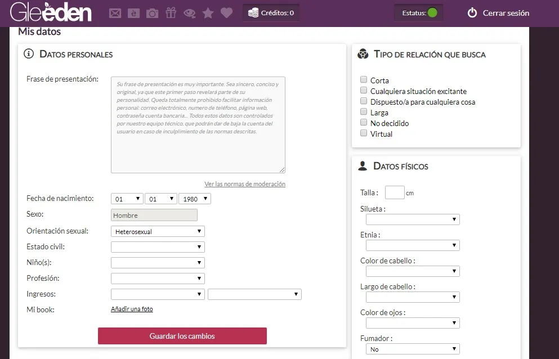Open the Color de cabello dropdown

click(x=413, y=271)
